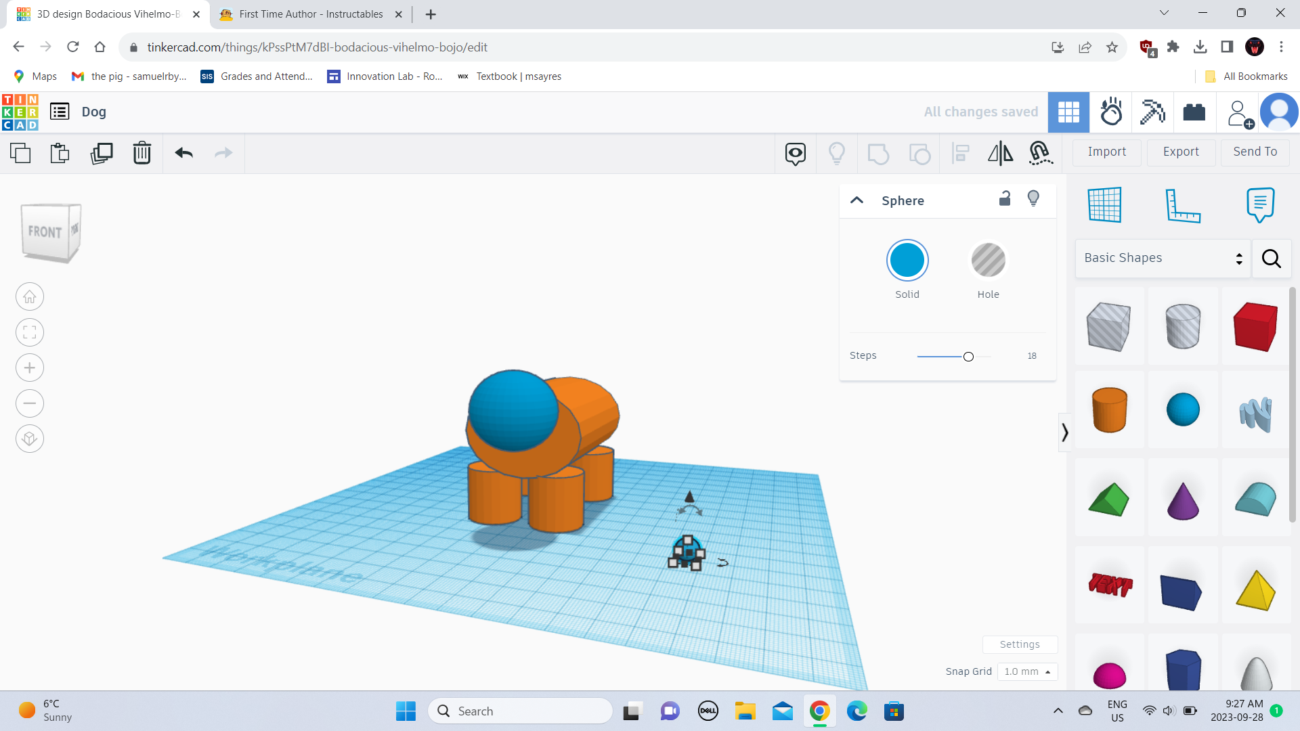This screenshot has width=1300, height=731.
Task: Open the Basic Shapes dropdown
Action: (x=1162, y=258)
